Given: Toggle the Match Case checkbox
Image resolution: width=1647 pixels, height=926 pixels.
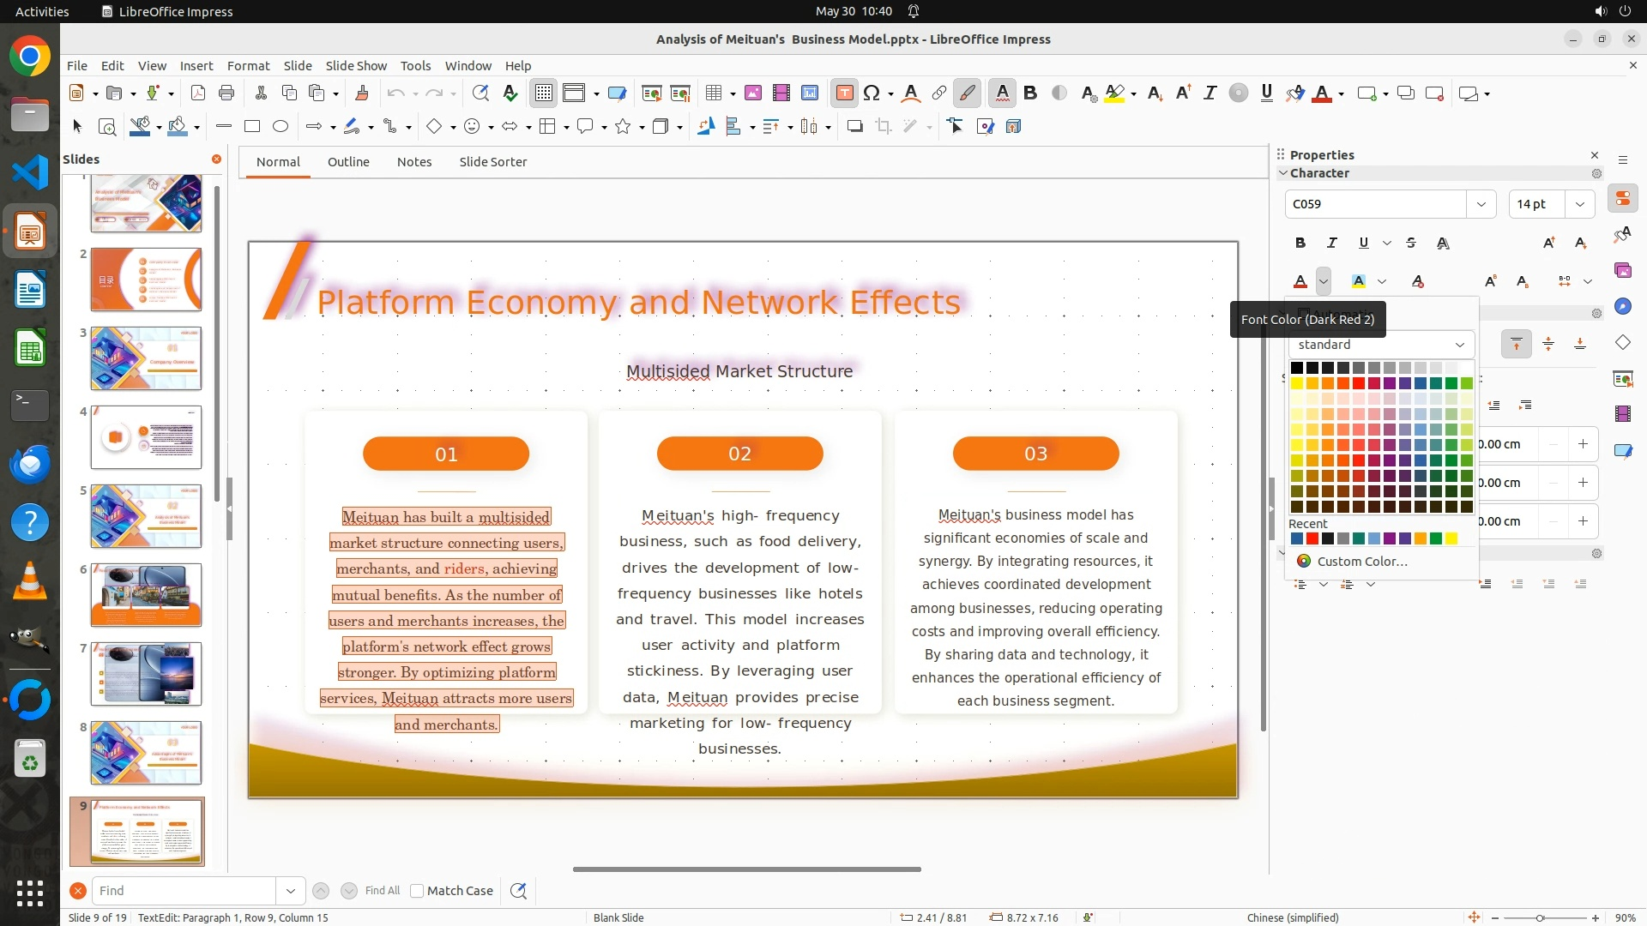Looking at the screenshot, I should coord(417,891).
